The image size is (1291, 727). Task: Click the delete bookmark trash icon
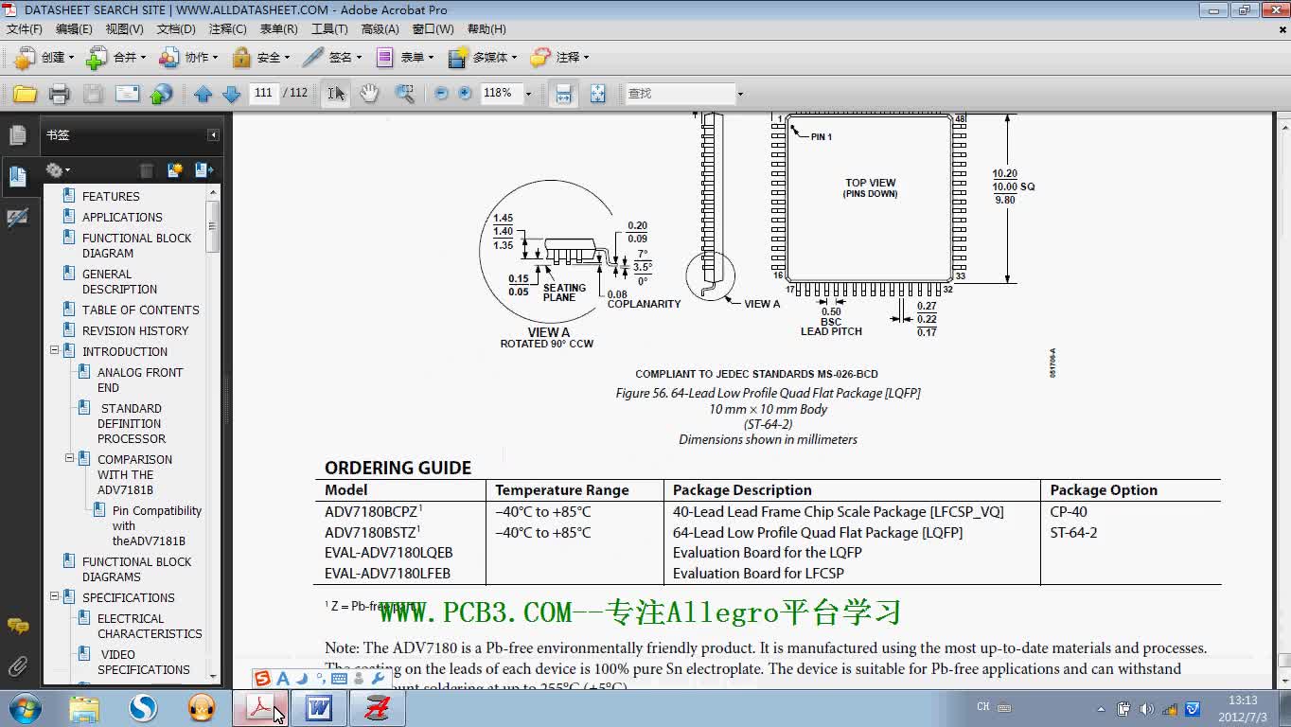(x=146, y=170)
